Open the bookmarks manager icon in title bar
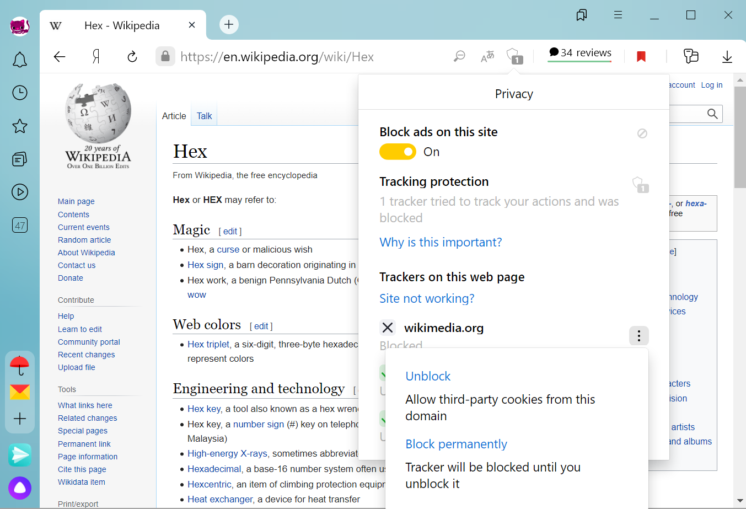This screenshot has height=509, width=746. 582,15
